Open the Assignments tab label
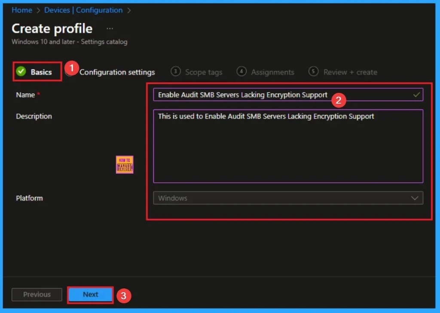 [272, 72]
